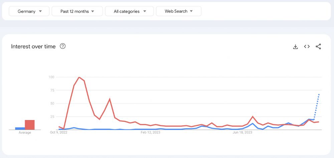This screenshot has width=334, height=158.
Task: Click the share icon for the chart
Action: coord(318,47)
